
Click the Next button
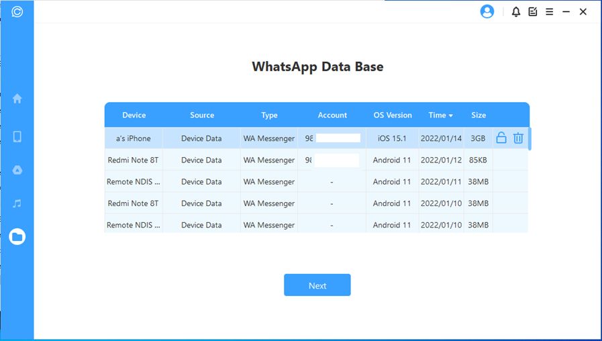point(317,285)
